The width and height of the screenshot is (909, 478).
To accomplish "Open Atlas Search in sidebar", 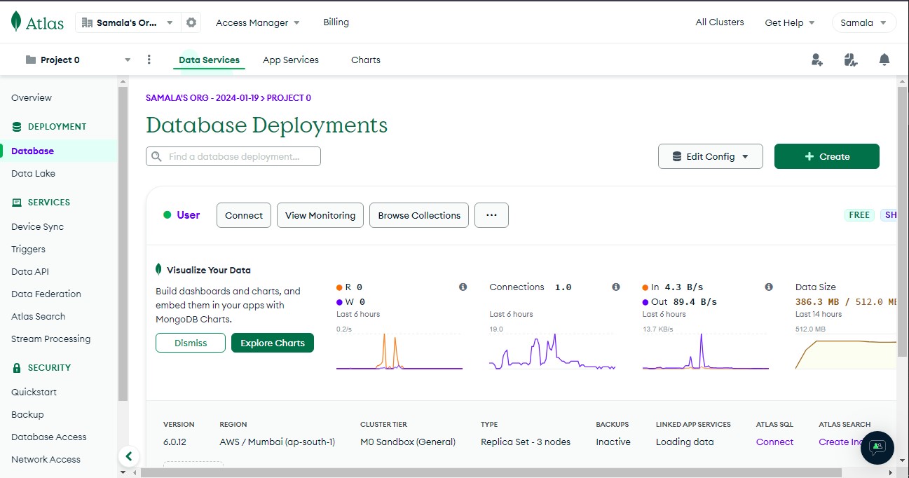I will click(39, 317).
